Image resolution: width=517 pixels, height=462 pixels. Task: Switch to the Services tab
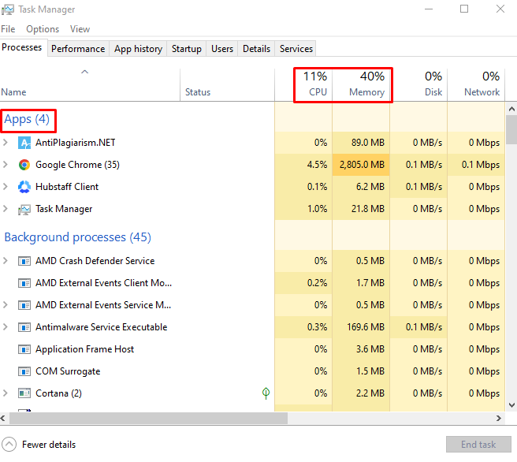point(296,49)
